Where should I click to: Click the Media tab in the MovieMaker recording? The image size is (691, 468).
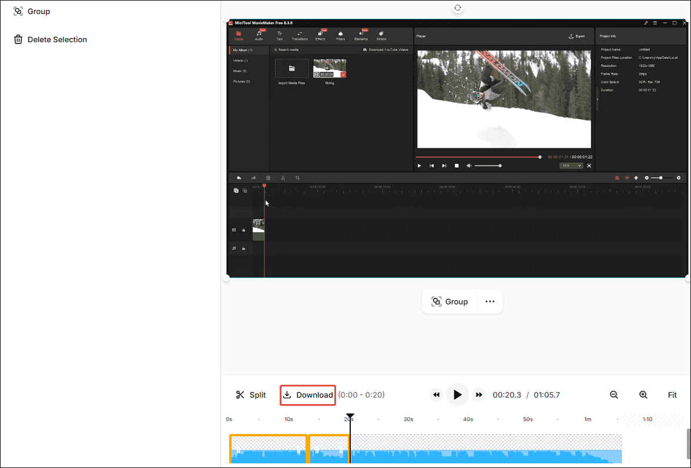click(239, 36)
